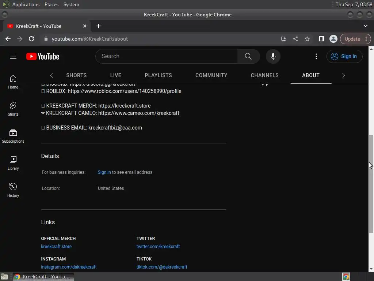Click the Location United States text
Viewport: 374px width, 281px height.
111,188
